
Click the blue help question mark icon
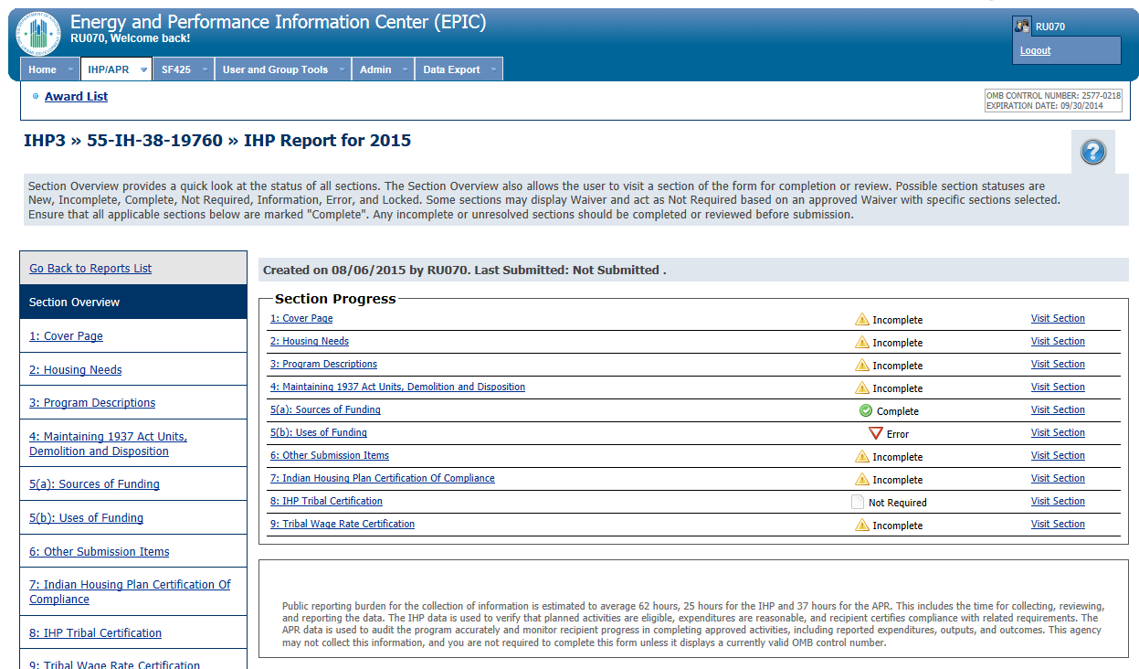[x=1092, y=153]
